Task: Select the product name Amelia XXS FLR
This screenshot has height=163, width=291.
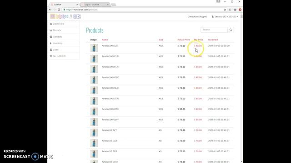Action: pos(110,67)
